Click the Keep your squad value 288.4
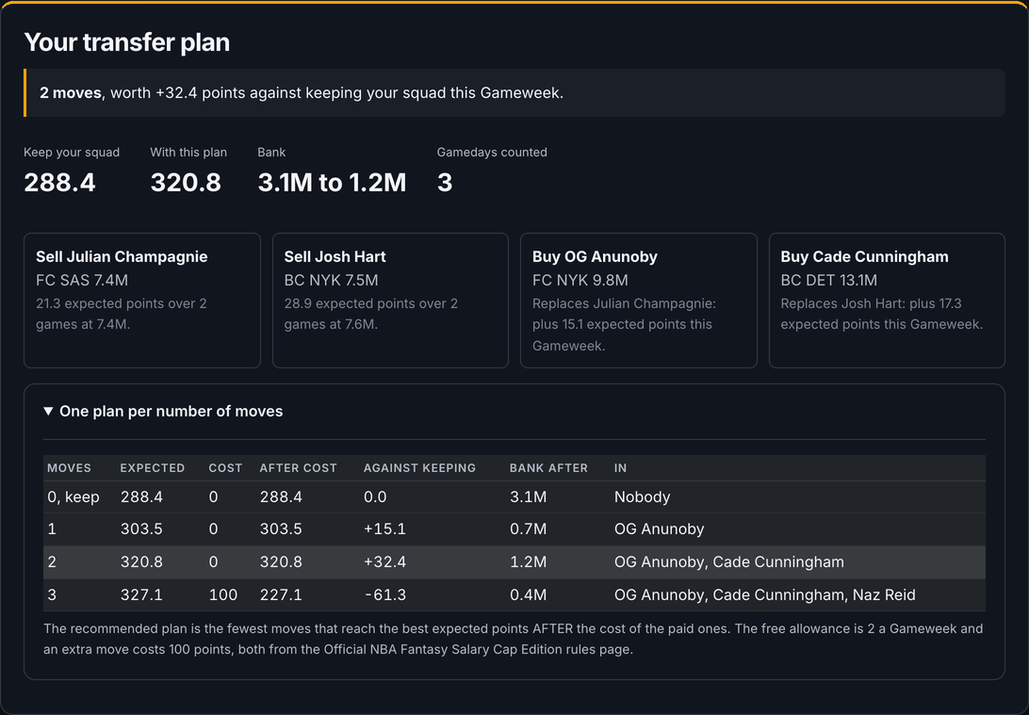1029x715 pixels. point(59,183)
